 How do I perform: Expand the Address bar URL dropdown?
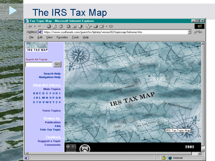[189, 32]
